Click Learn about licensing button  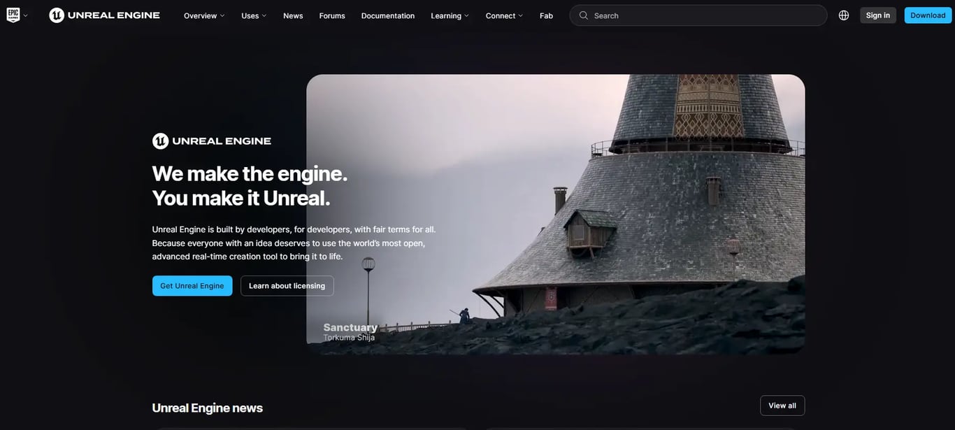[287, 286]
